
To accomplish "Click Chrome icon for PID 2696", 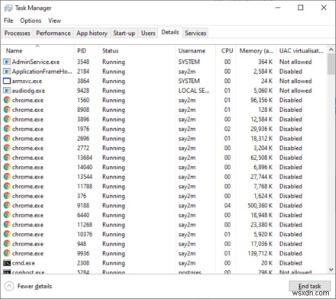I will 7,139.
